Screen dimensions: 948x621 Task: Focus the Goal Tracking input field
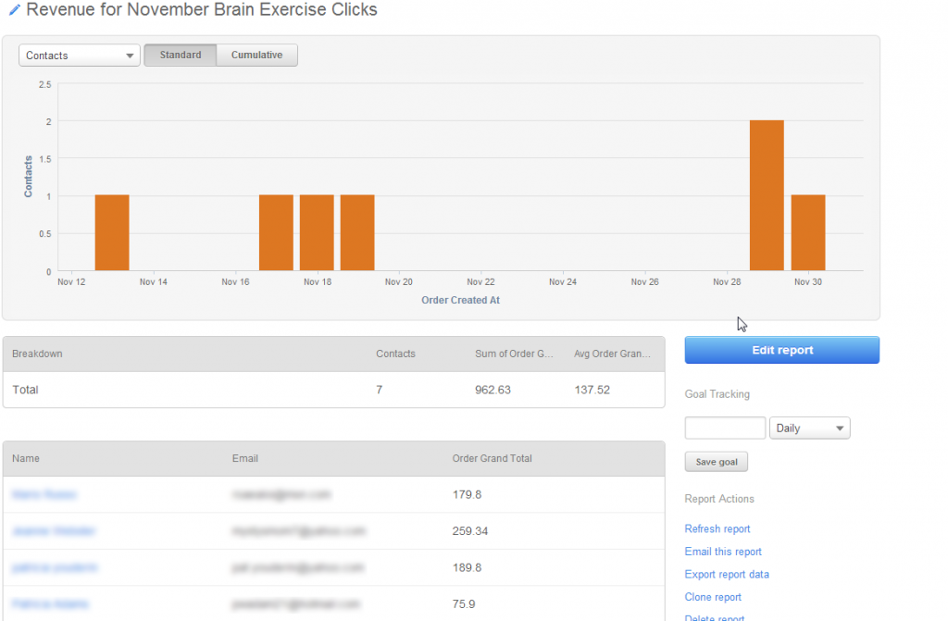[725, 428]
